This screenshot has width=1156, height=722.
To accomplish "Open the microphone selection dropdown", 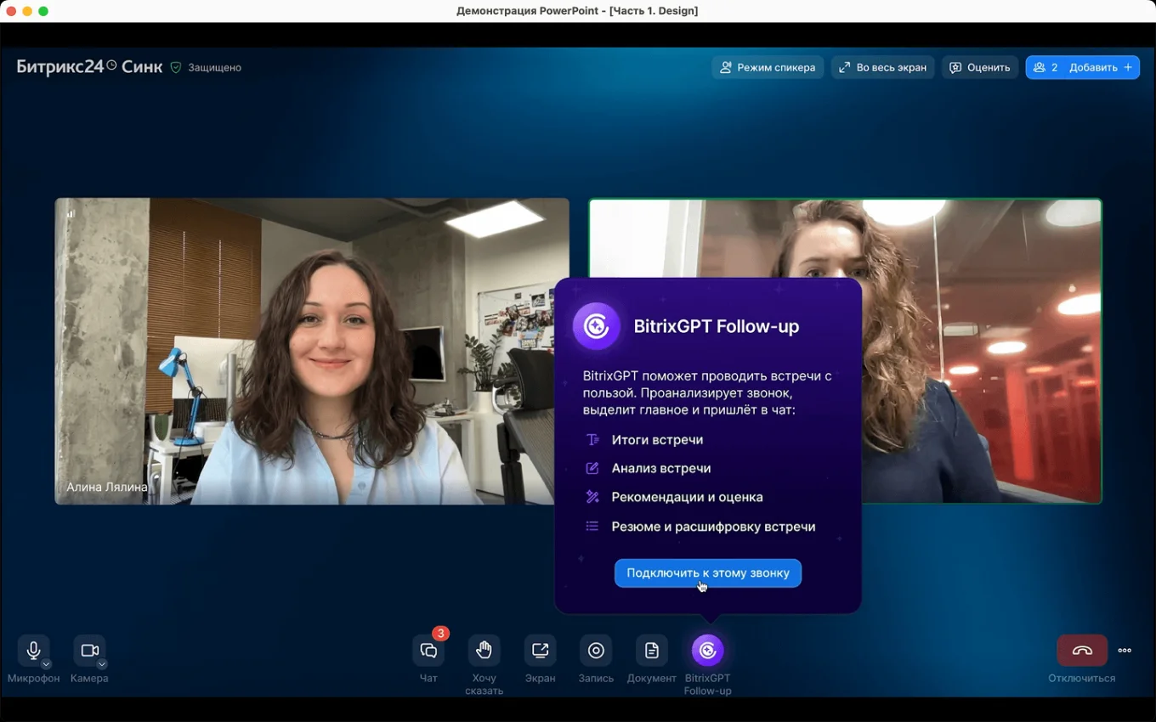I will [x=46, y=664].
